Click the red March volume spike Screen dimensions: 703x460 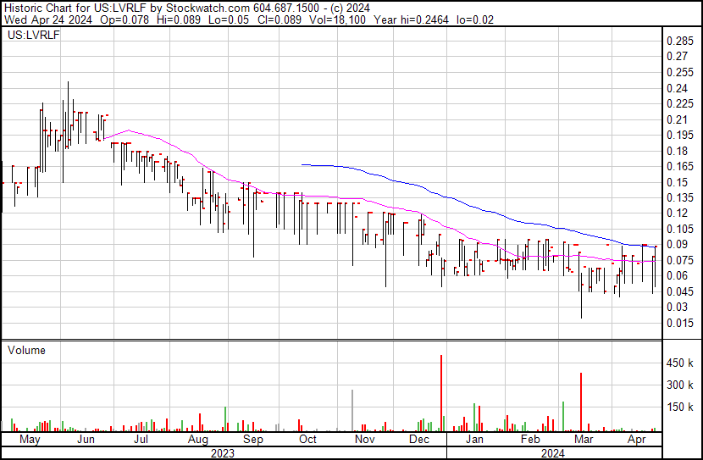point(581,402)
